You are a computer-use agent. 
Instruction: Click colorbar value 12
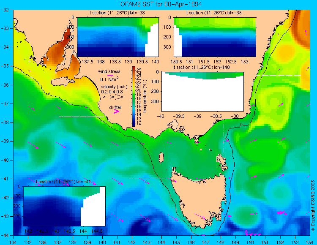click(x=139, y=123)
